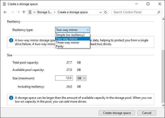
Task: Click the Forward navigation arrow
Action: 12,12
